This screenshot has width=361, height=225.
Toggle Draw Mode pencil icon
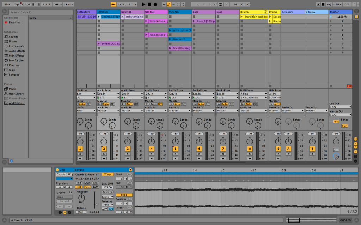[318, 4]
